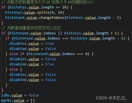
Task: Click 'indexs' in the '|| historys' condition line
Action: coord(49,33)
